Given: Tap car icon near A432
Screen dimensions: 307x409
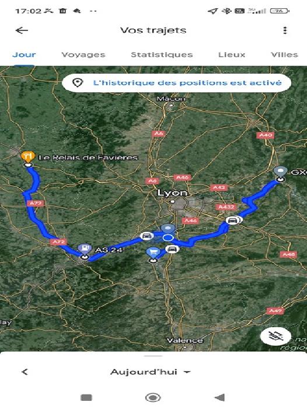Looking at the screenshot, I should 232,220.
